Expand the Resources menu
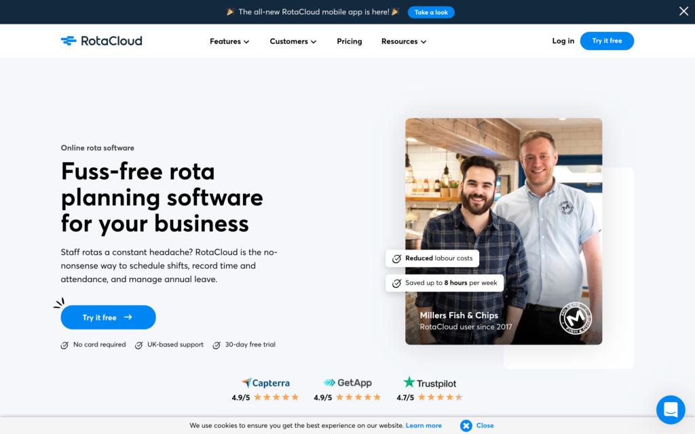The width and height of the screenshot is (695, 434). click(x=404, y=41)
